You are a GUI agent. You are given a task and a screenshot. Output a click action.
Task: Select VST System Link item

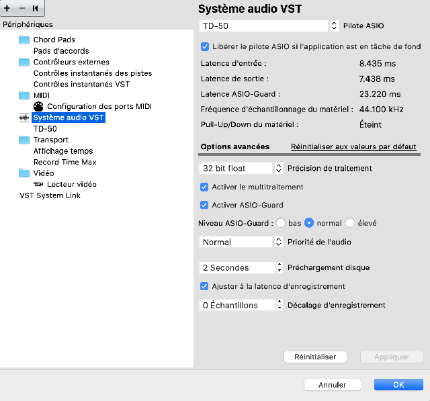(50, 195)
